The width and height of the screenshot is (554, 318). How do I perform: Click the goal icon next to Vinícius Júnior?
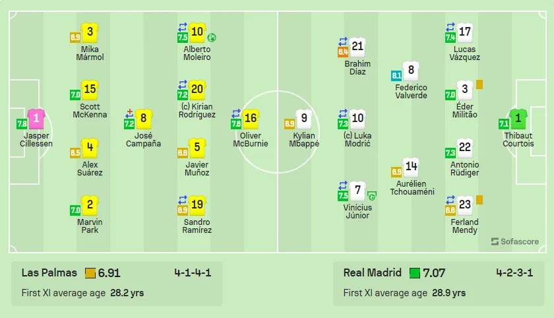point(372,196)
